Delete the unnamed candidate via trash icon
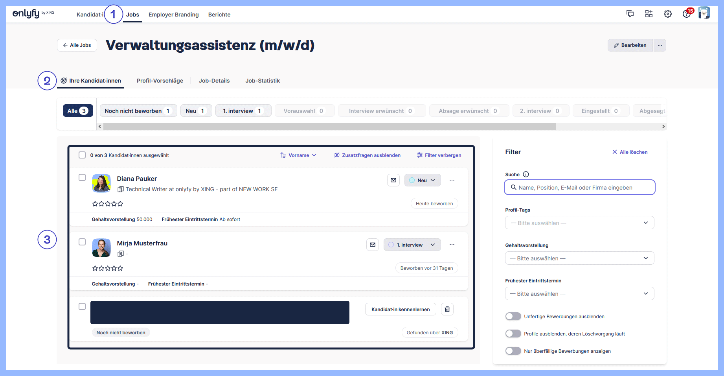This screenshot has height=376, width=724. pos(447,310)
